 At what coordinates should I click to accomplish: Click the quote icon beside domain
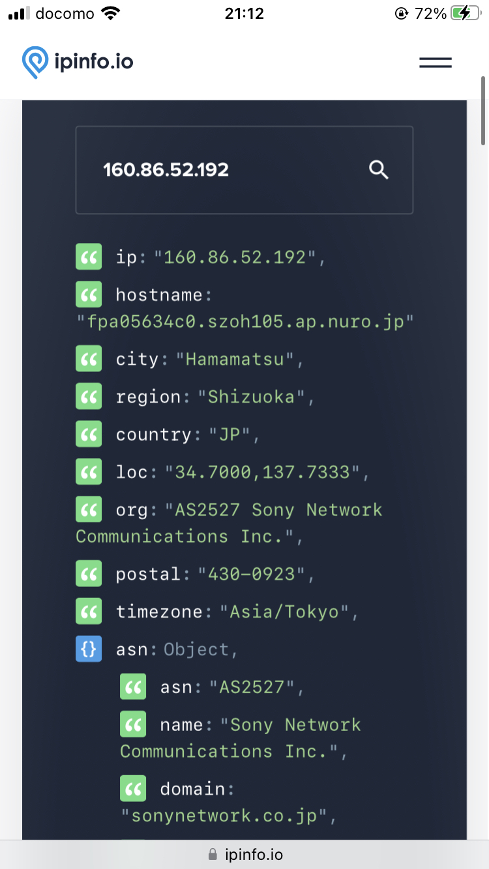133,789
